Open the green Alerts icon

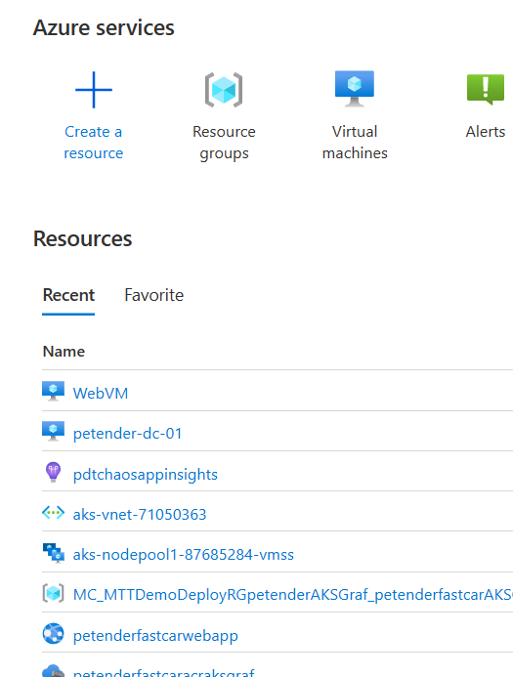[486, 89]
